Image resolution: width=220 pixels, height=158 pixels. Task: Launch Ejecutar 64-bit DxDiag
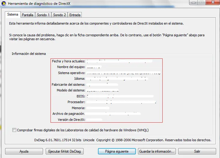pyautogui.click(x=65, y=151)
